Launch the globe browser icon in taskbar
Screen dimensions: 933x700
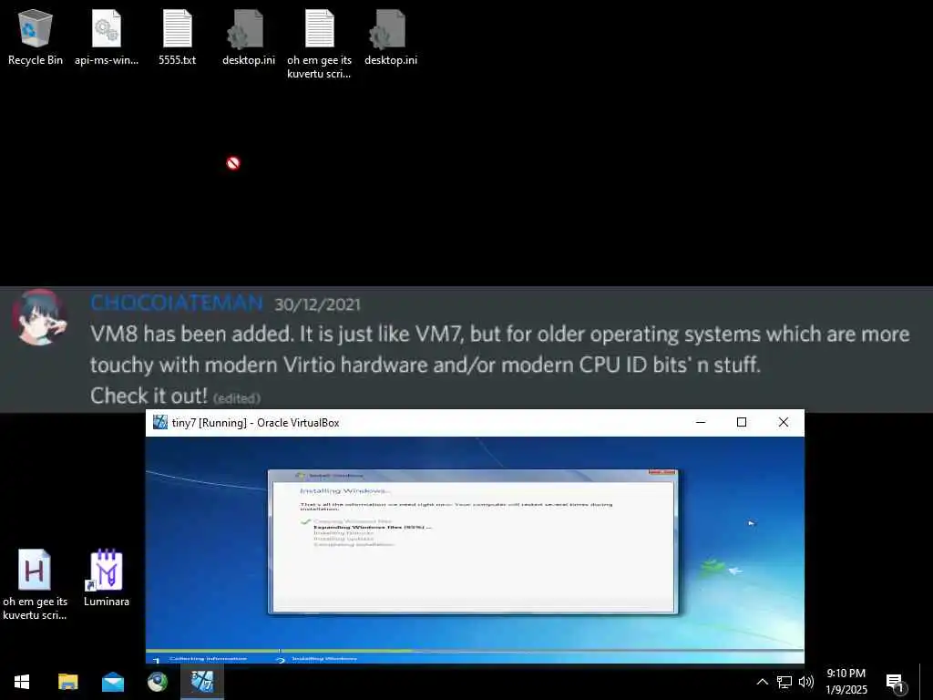(157, 682)
